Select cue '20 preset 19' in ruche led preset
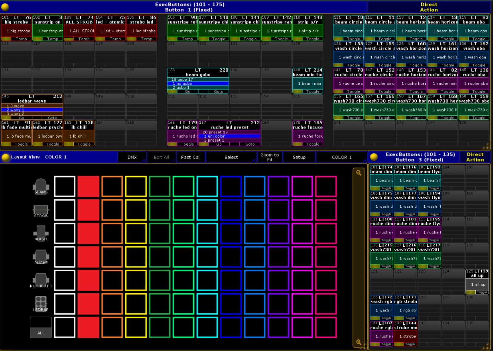 (x=229, y=132)
